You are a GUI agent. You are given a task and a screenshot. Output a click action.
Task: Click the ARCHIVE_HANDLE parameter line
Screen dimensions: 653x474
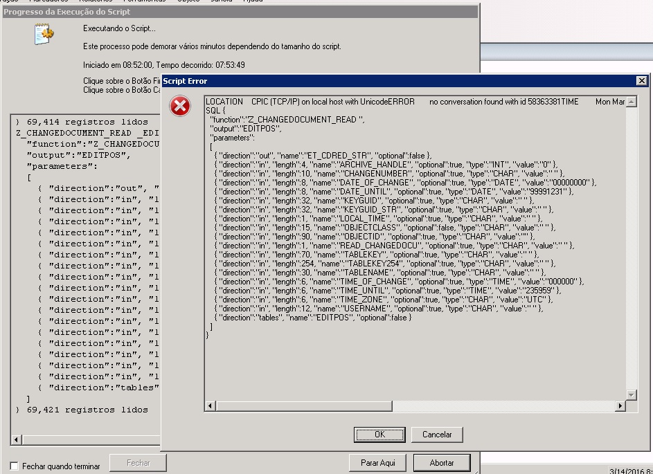[x=386, y=165]
